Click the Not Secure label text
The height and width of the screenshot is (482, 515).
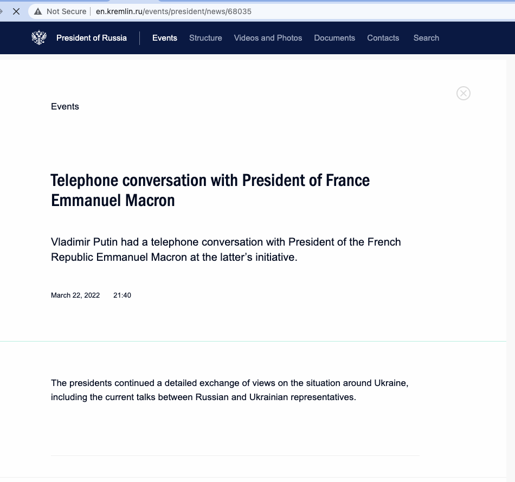pos(66,11)
